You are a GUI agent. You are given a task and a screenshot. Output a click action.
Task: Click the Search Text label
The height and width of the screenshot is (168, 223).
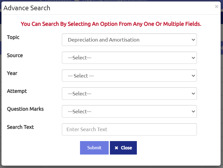tap(20, 127)
